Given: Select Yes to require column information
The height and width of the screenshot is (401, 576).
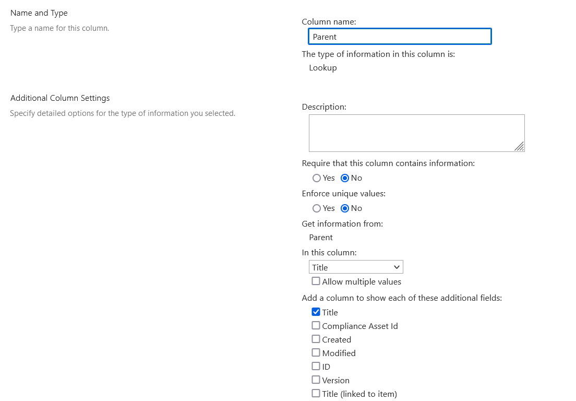Looking at the screenshot, I should (x=316, y=178).
